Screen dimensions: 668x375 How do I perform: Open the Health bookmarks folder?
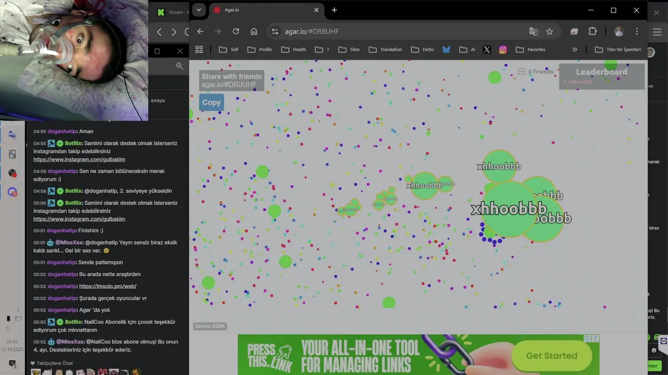(294, 49)
